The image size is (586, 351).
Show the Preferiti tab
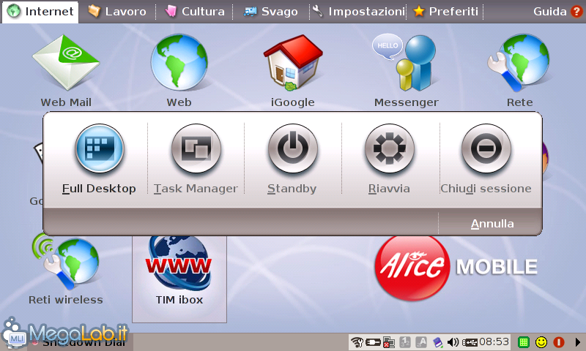coord(445,12)
